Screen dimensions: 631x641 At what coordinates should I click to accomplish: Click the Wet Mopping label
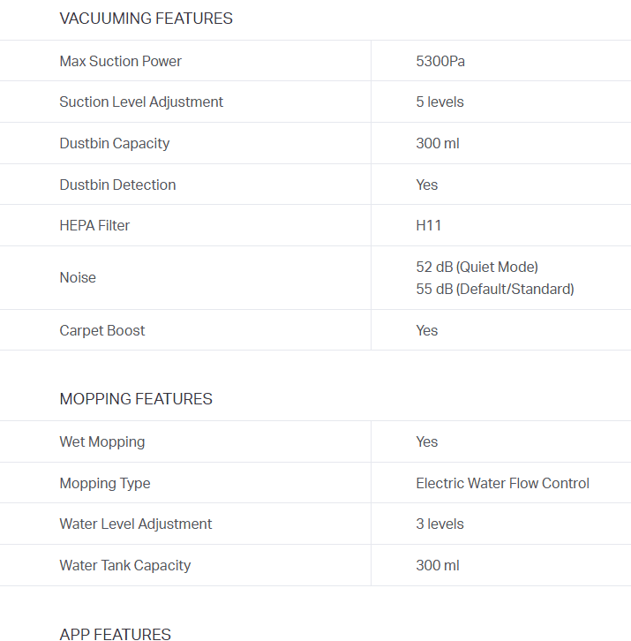pyautogui.click(x=101, y=441)
